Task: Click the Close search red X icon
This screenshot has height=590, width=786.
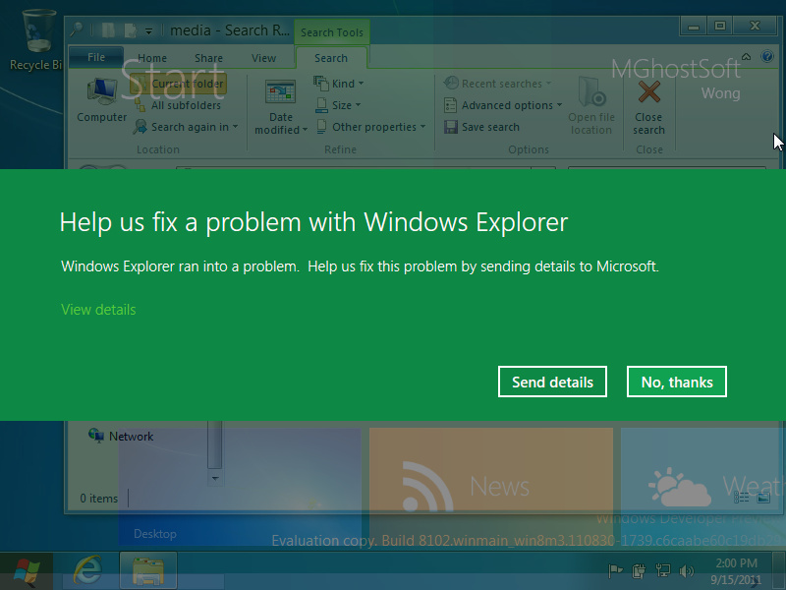Action: [x=648, y=95]
